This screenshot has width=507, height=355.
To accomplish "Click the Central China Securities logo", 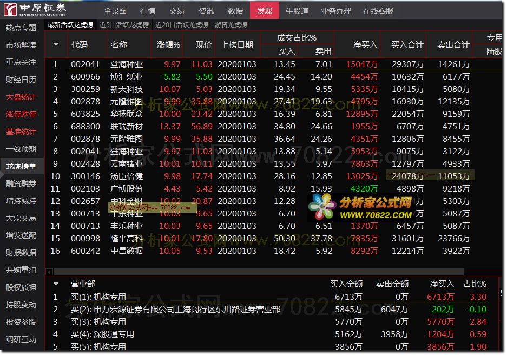I will [x=35, y=10].
